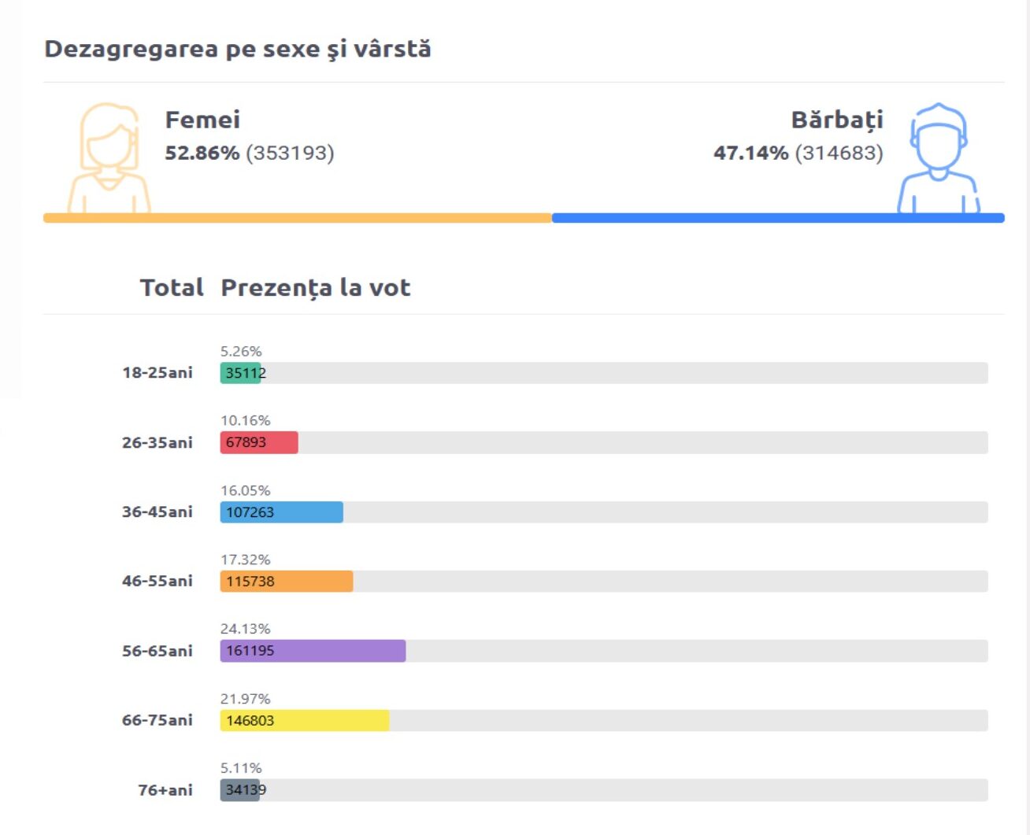The width and height of the screenshot is (1030, 835).
Task: Click the Dezagregarea pe sexe și vârstă title
Action: tap(237, 49)
